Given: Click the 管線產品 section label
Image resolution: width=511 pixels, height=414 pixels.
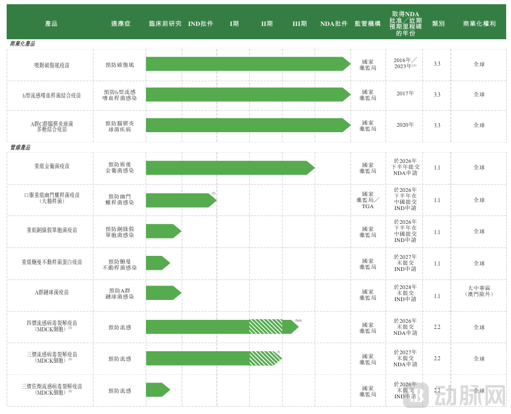Looking at the screenshot, I should click(20, 147).
